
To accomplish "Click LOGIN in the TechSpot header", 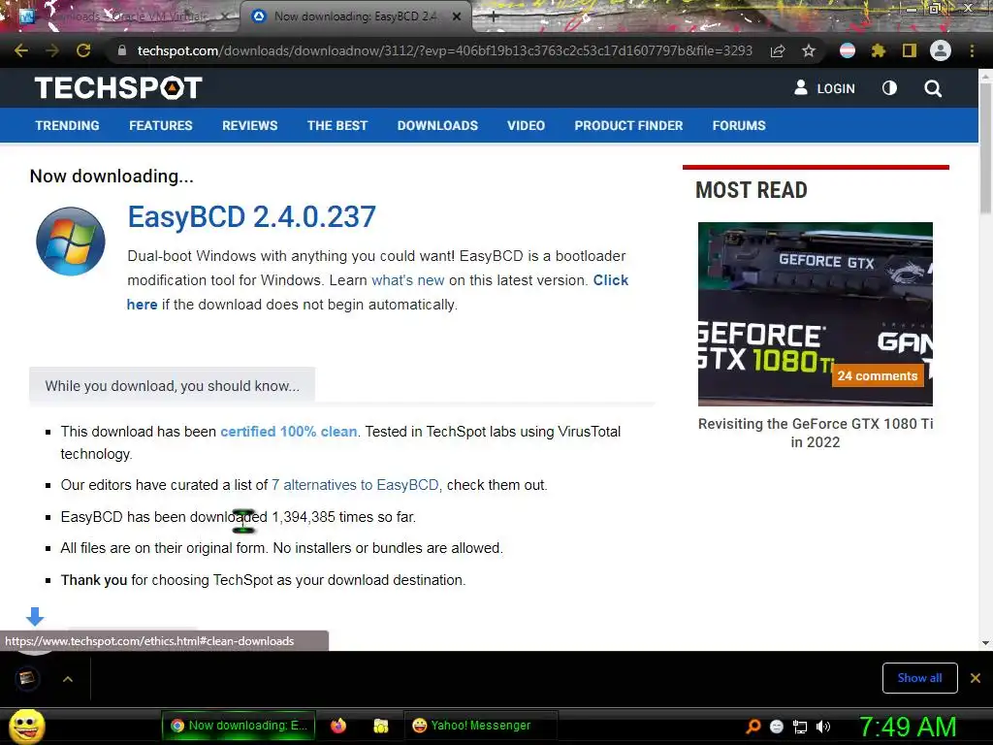I will click(824, 88).
